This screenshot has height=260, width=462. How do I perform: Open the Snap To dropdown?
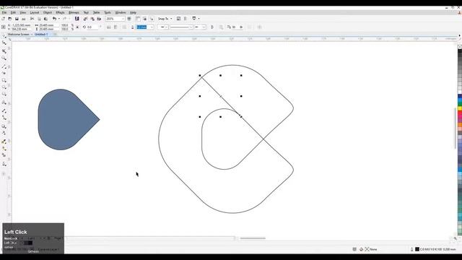165,19
